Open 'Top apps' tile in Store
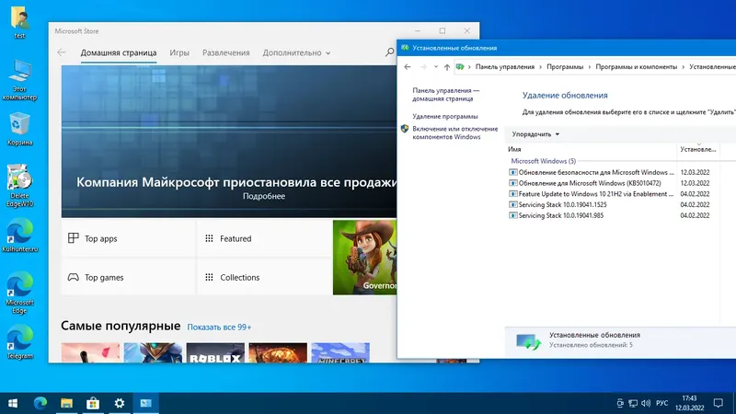The width and height of the screenshot is (736, 414). click(x=128, y=238)
